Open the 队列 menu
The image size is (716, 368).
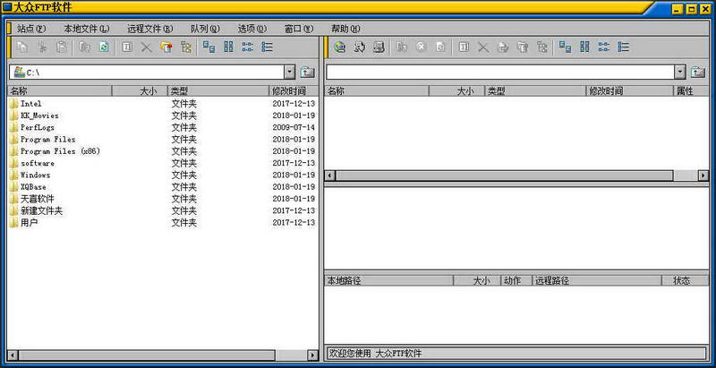coord(206,29)
